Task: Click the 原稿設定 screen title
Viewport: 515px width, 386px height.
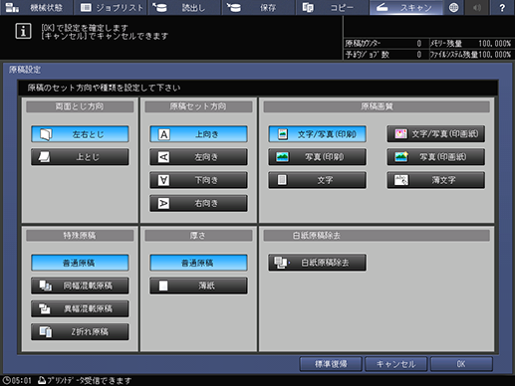Action: (25, 70)
